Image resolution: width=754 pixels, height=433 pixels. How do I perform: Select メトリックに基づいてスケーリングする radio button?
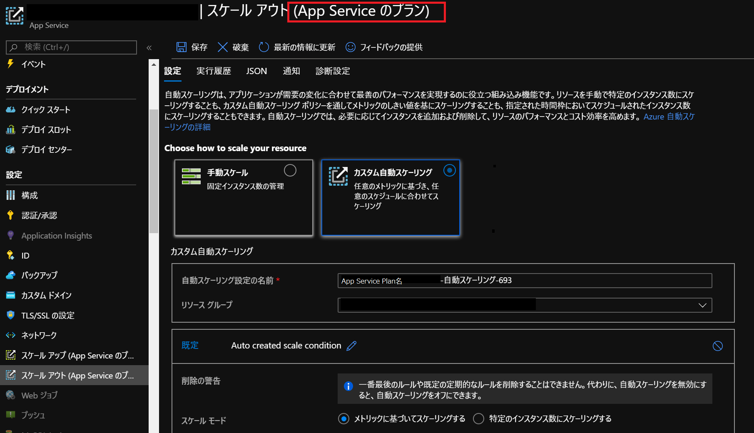(x=343, y=419)
